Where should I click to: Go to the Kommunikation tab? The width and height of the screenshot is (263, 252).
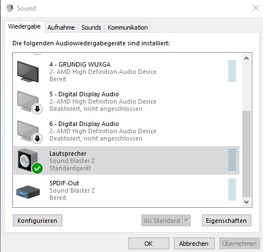pyautogui.click(x=128, y=27)
